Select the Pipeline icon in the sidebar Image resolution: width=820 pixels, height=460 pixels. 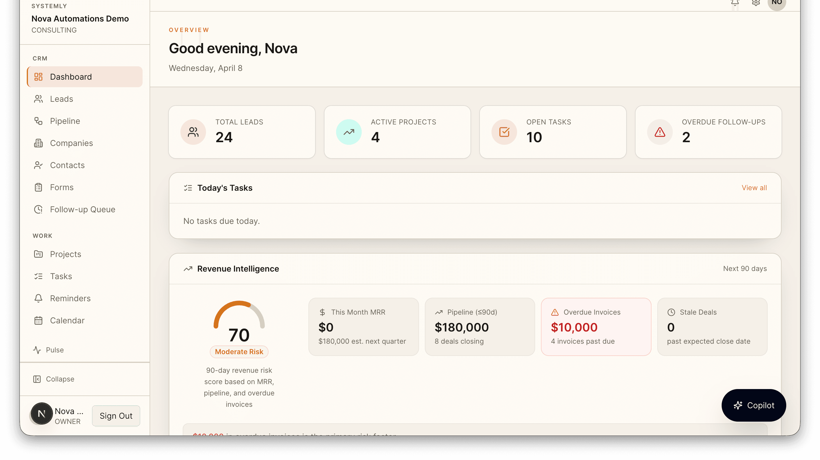pyautogui.click(x=38, y=121)
